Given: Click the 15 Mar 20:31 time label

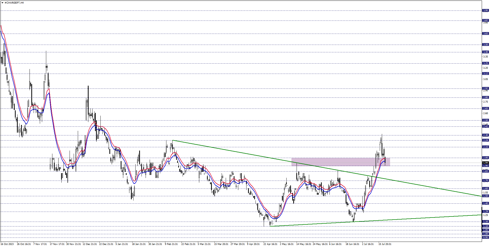Looking at the screenshot, I should click(x=221, y=244).
